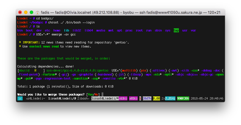
Task: Click the 'boot' directory in ls output
Action: tap(29, 30)
